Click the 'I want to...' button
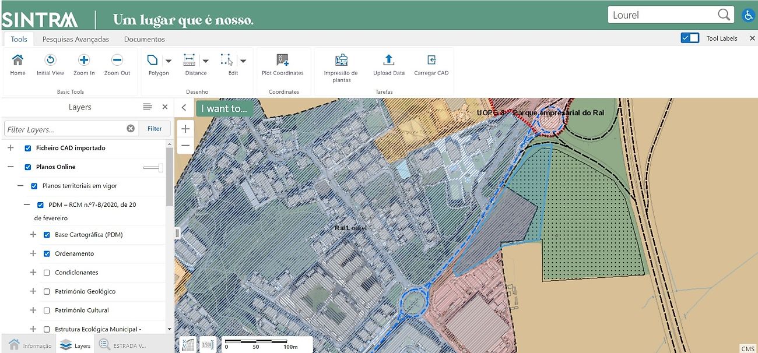758x353 pixels. 224,108
